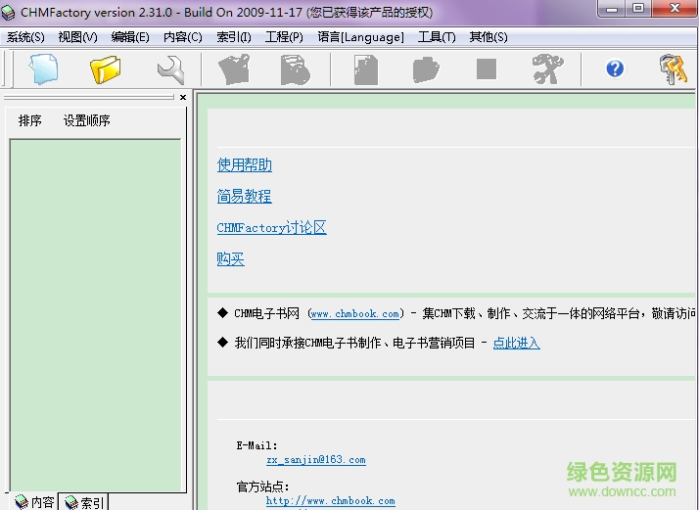This screenshot has width=699, height=510.
Task: Open the 系统(S) menu
Action: (x=25, y=37)
